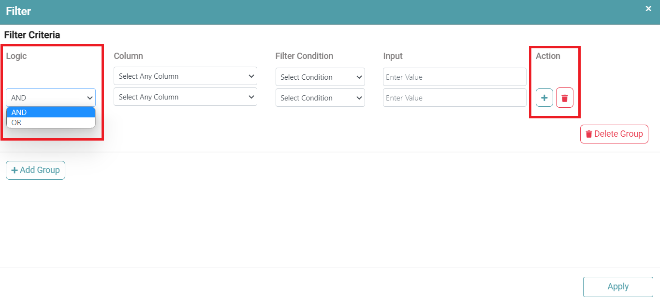Click the Action column header label
Viewport: 660px width, 300px height.
[548, 56]
